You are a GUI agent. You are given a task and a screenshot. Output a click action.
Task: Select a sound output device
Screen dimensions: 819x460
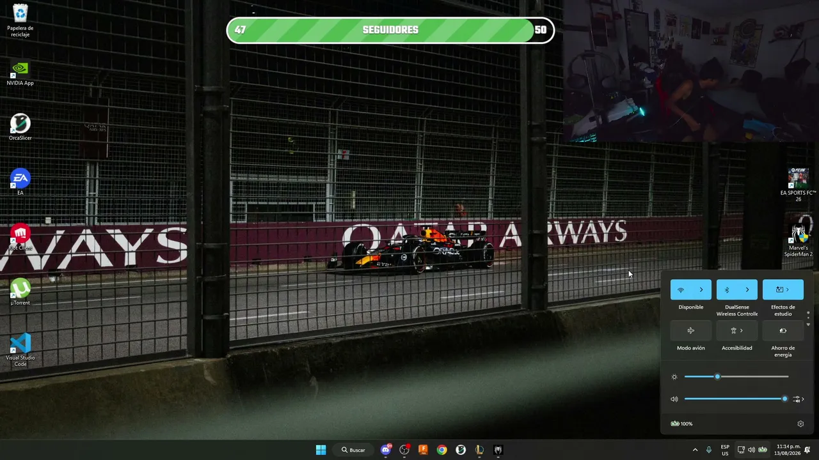(798, 399)
